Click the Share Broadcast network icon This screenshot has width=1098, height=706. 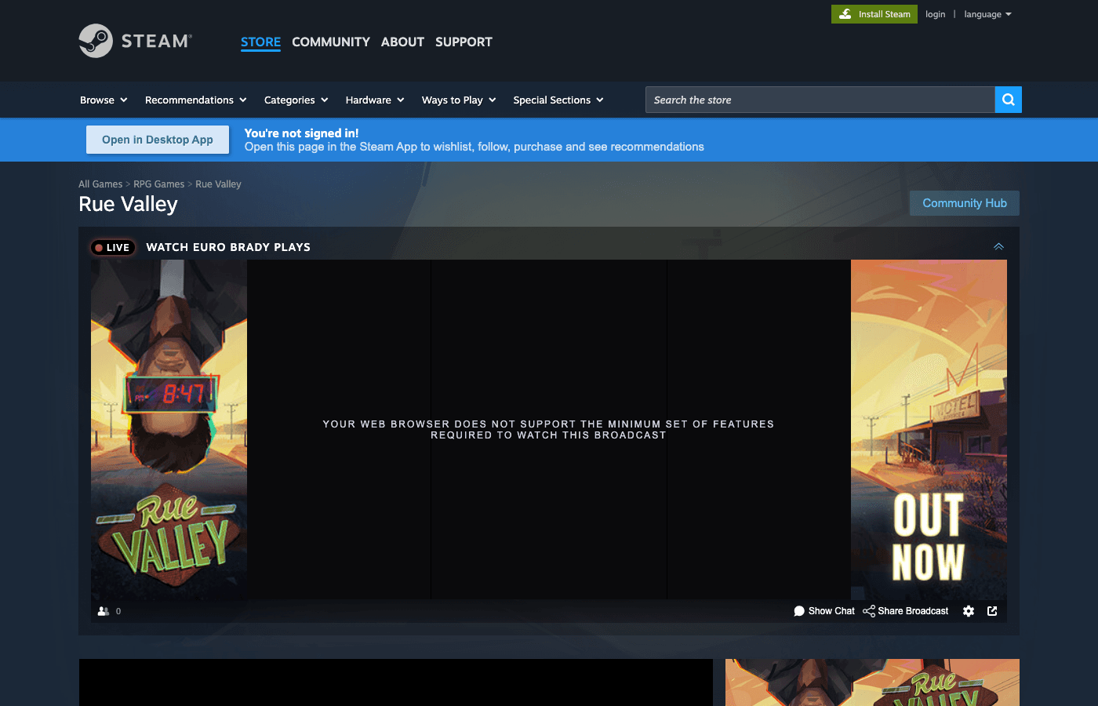(x=868, y=610)
